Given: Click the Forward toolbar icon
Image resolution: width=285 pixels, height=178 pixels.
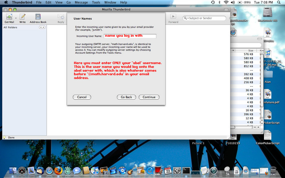Looking at the screenshot, I should (x=173, y=17).
